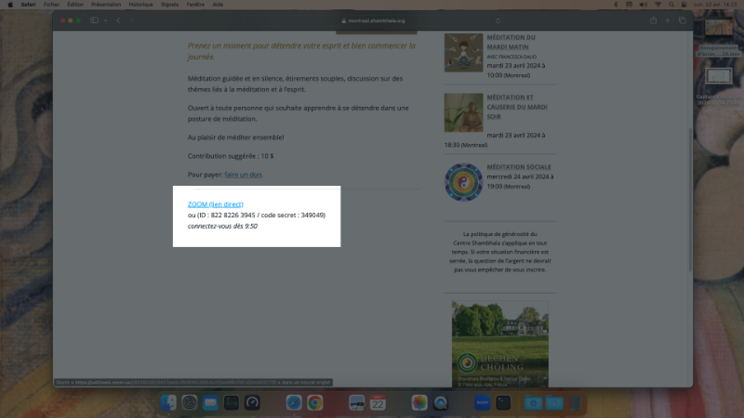The width and height of the screenshot is (744, 418).
Task: Open the 'faire un don' link
Action: pos(244,175)
